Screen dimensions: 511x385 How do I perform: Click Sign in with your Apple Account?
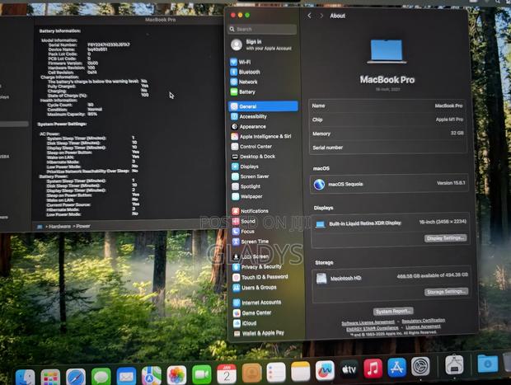pyautogui.click(x=262, y=45)
